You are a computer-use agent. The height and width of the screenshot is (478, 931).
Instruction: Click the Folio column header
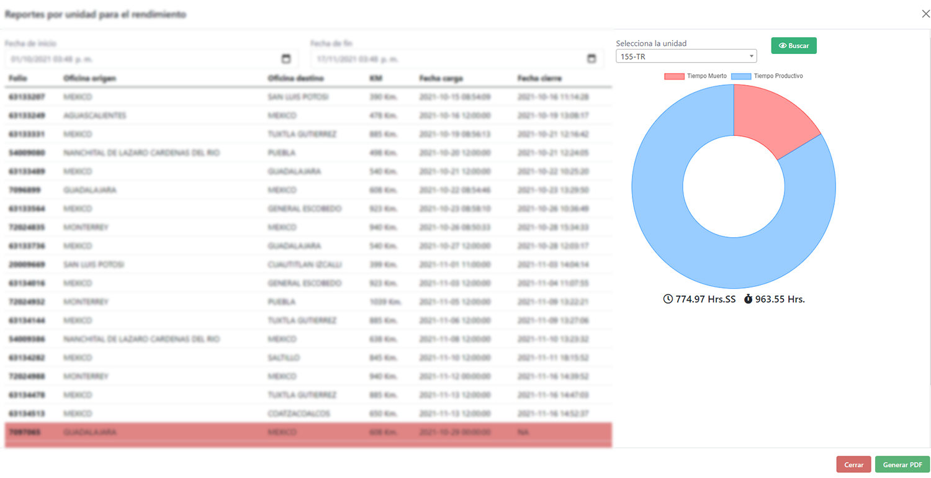point(18,78)
